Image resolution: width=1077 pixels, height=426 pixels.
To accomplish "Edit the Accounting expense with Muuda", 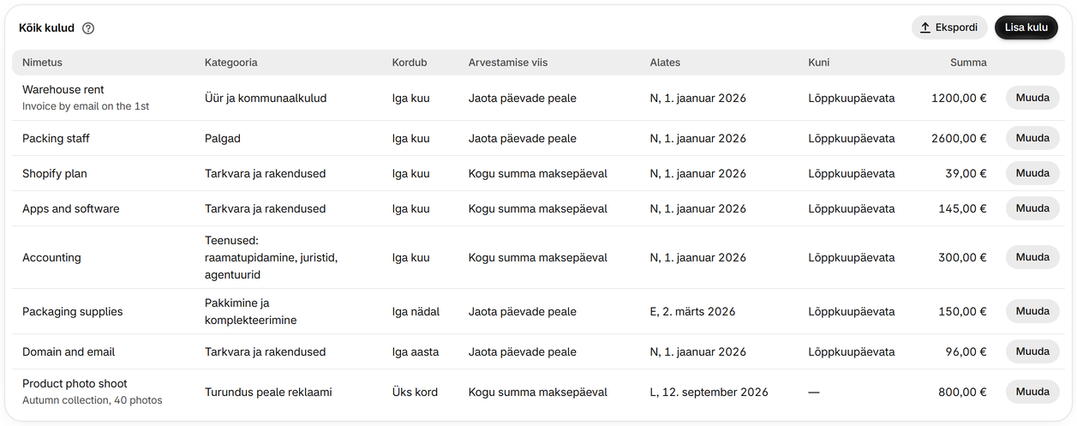I will (x=1032, y=257).
